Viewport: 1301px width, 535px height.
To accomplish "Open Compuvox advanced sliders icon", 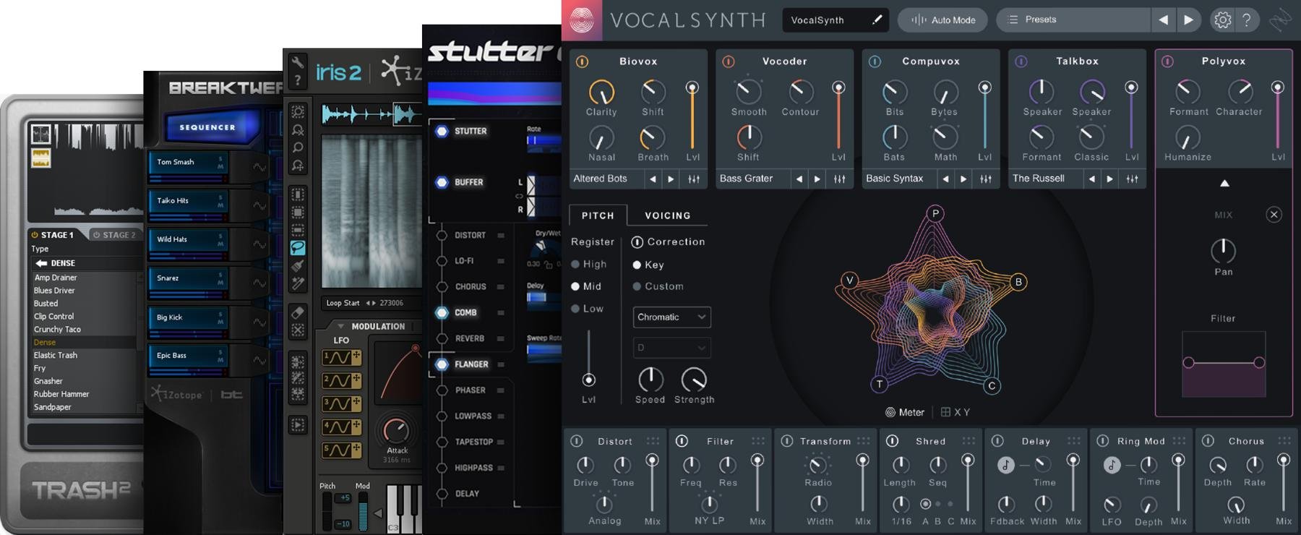I will click(x=986, y=179).
